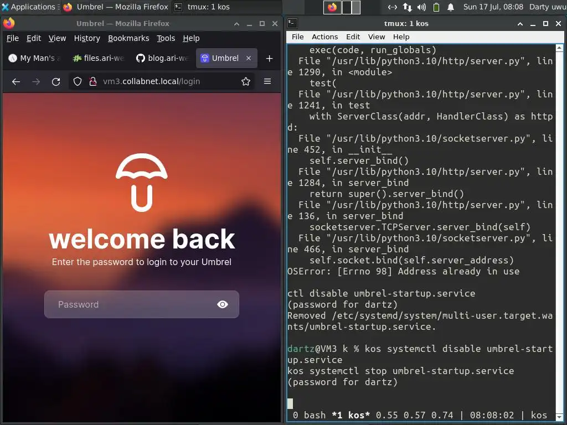Switch to the files.ari-we tab
The image size is (567, 425).
click(x=99, y=58)
